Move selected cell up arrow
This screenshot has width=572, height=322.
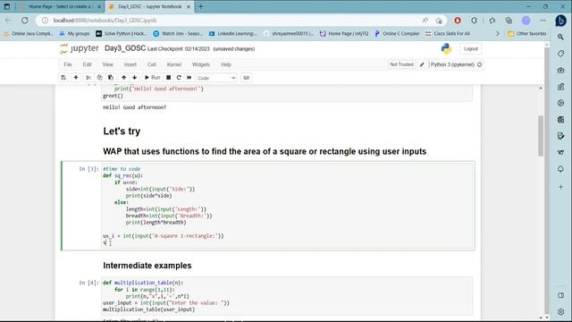(x=124, y=78)
